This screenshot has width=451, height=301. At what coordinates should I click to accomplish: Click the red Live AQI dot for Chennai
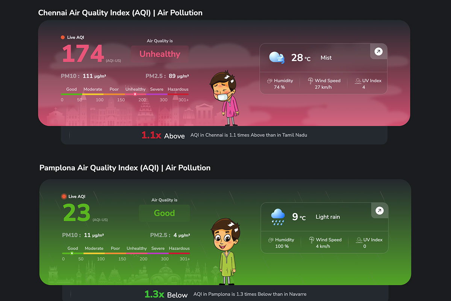[63, 37]
